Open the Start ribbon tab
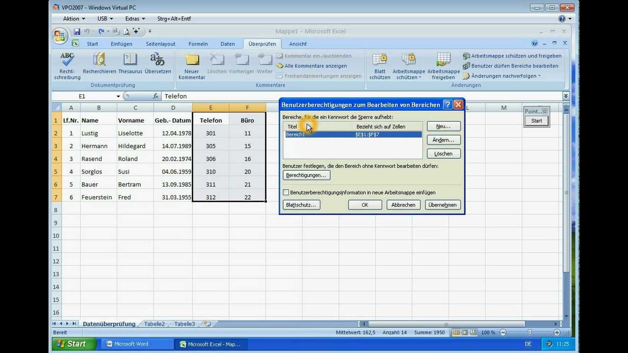This screenshot has width=628, height=353. pos(92,44)
